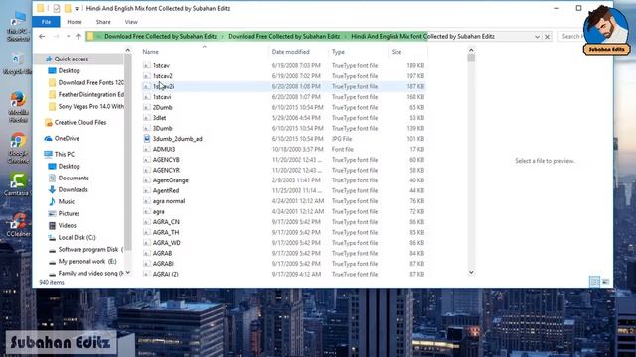Image resolution: width=636 pixels, height=357 pixels.
Task: Open Recycle Bin desktop icon
Action: pyautogui.click(x=17, y=63)
